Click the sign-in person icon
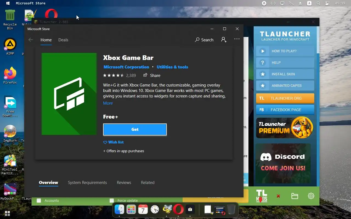The height and width of the screenshot is (219, 351). point(224,40)
